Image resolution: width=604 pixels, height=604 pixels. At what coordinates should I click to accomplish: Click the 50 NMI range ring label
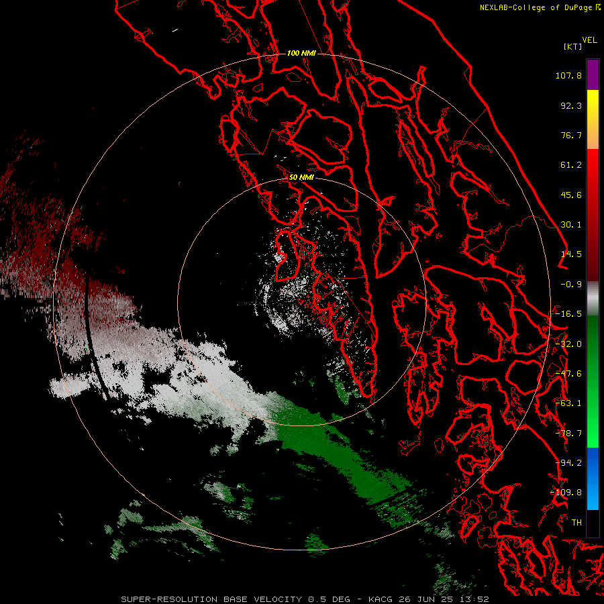(x=301, y=177)
